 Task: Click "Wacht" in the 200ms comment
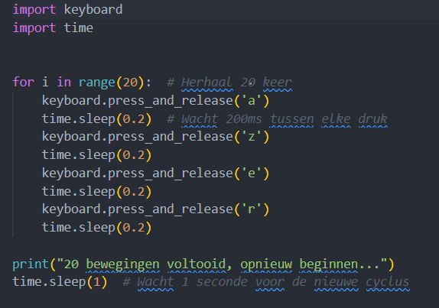(200, 119)
